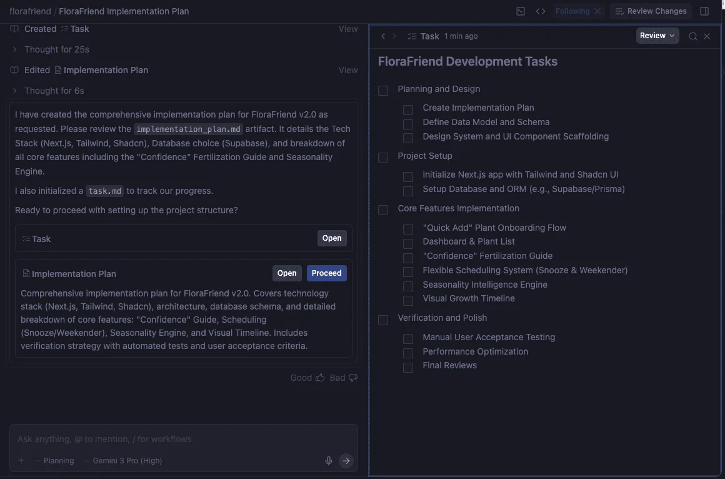Image resolution: width=725 pixels, height=479 pixels.
Task: Click the chat message input field
Action: coord(181,438)
